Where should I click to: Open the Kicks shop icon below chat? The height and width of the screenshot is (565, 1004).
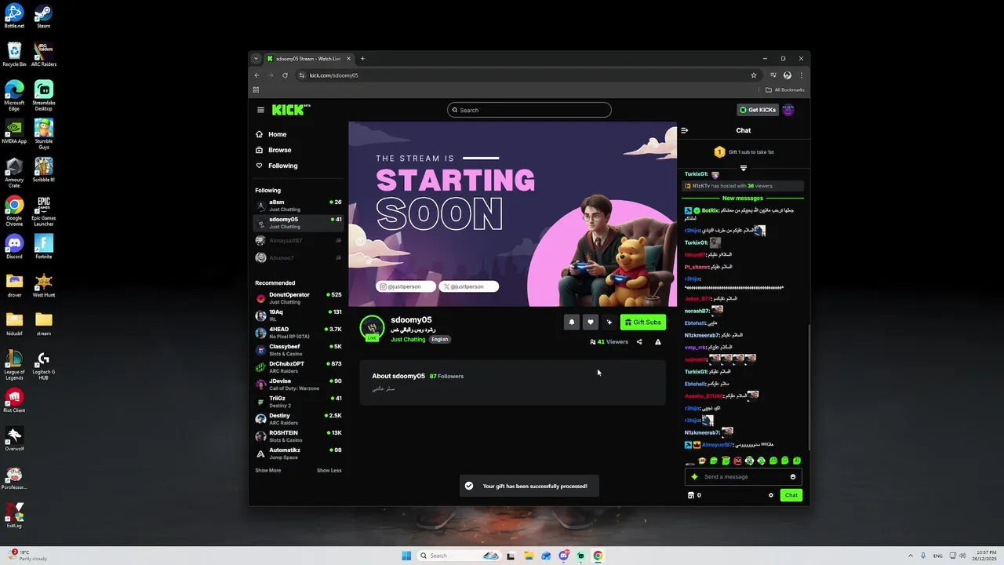pos(691,495)
